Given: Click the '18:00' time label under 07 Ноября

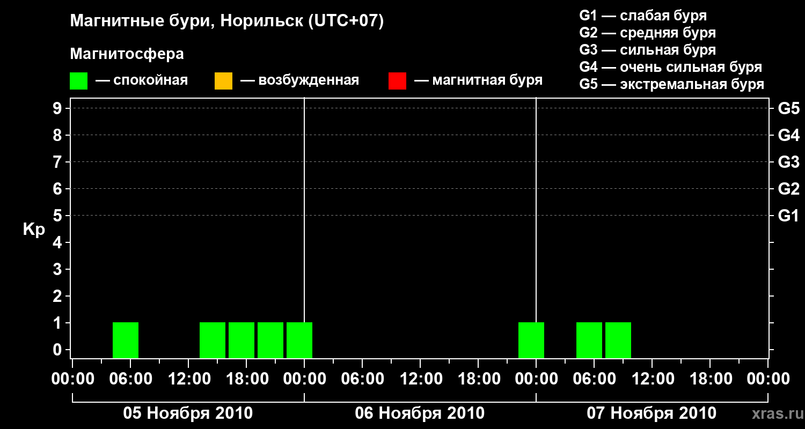Looking at the screenshot, I should point(710,379).
